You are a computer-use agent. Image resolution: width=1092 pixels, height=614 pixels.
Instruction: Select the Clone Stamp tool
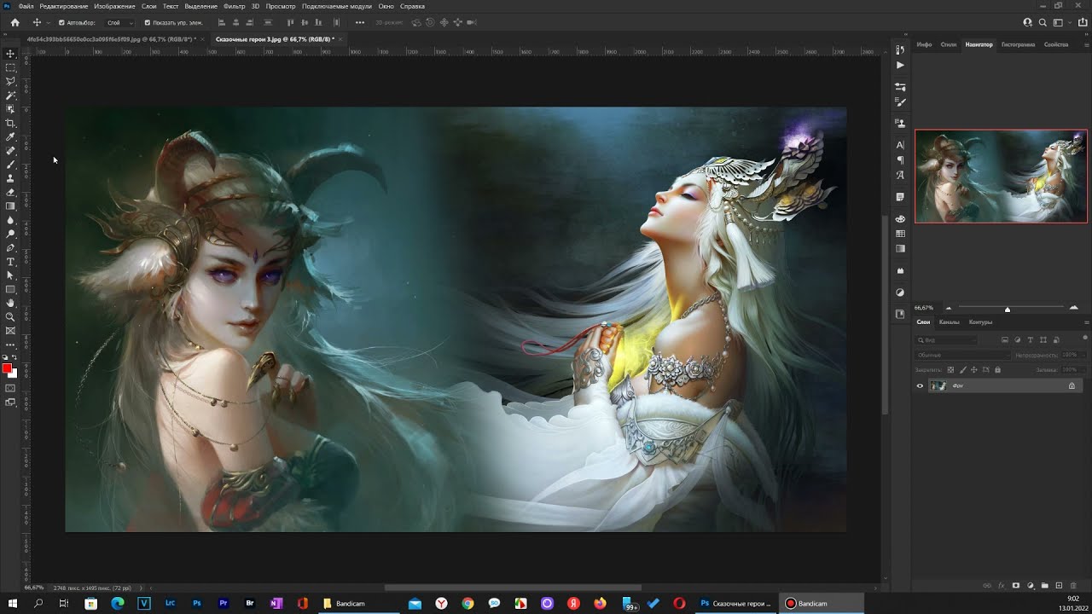(x=10, y=178)
